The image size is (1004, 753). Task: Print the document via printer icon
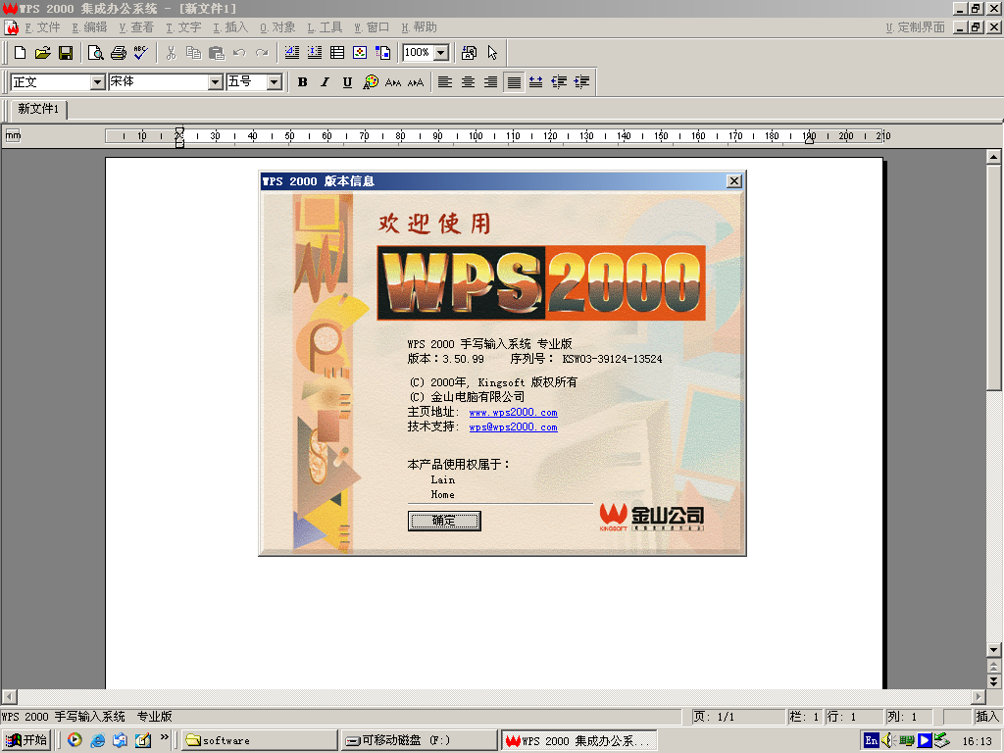click(119, 53)
